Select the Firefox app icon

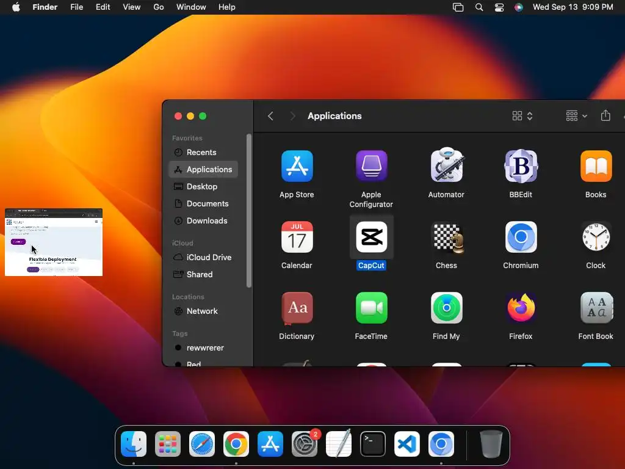pos(521,308)
